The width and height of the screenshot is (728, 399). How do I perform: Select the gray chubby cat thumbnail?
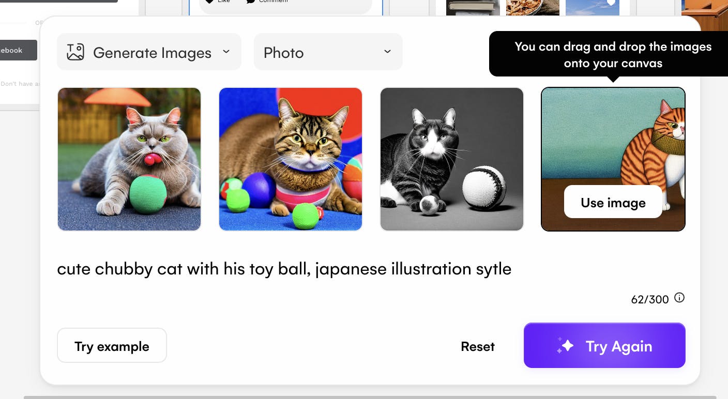pos(129,159)
